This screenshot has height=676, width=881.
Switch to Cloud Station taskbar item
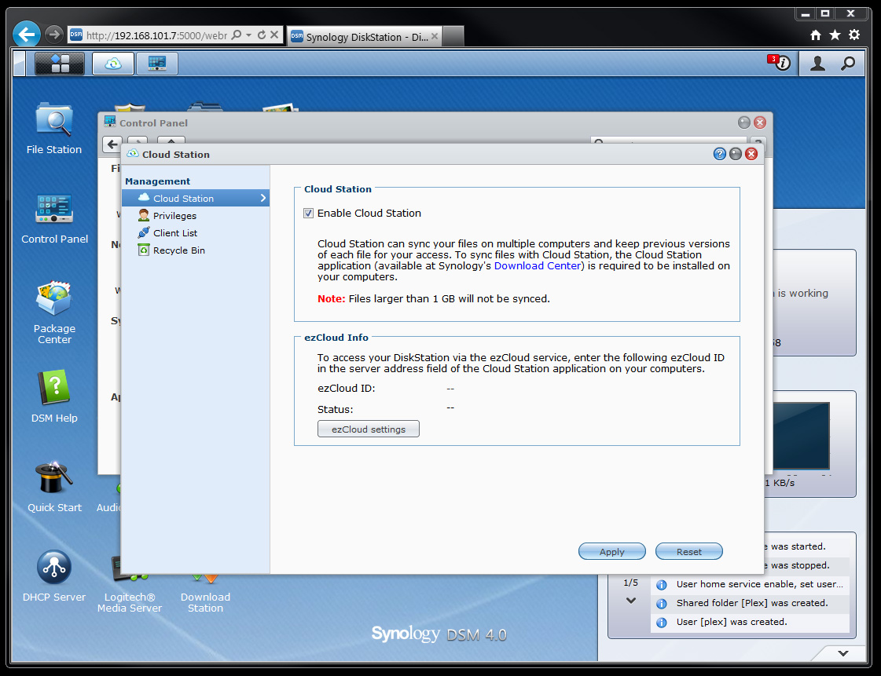pos(113,64)
